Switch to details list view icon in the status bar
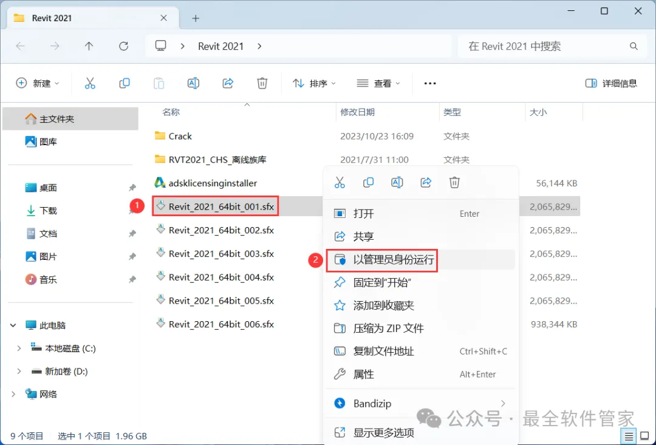The width and height of the screenshot is (656, 445). point(629,437)
